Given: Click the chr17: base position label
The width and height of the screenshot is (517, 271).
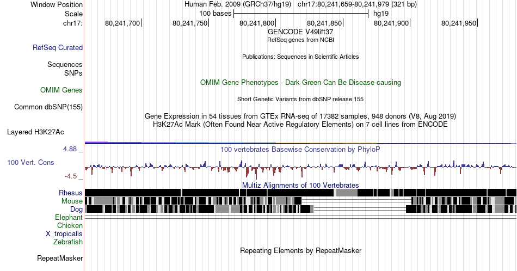Looking at the screenshot, I should (72, 23).
